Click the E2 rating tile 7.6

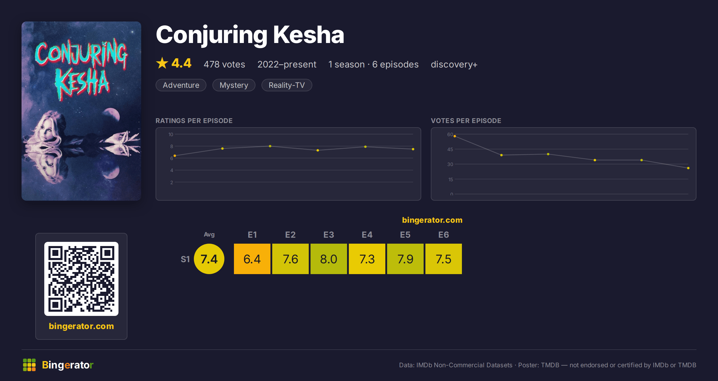tap(290, 259)
